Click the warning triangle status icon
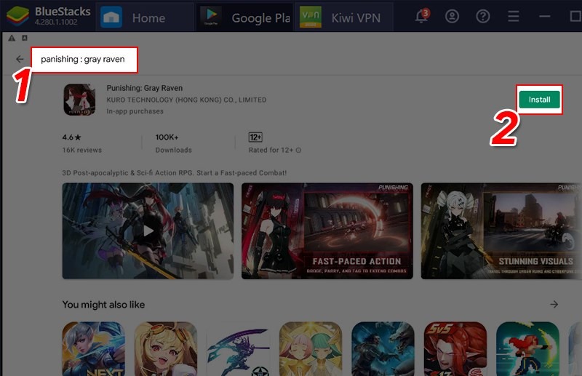Screen dimensions: 582x376 (12, 38)
